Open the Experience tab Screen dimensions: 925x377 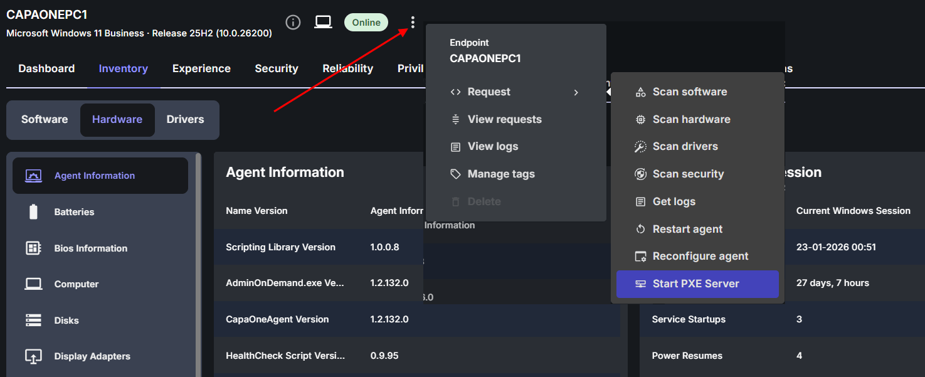(201, 68)
